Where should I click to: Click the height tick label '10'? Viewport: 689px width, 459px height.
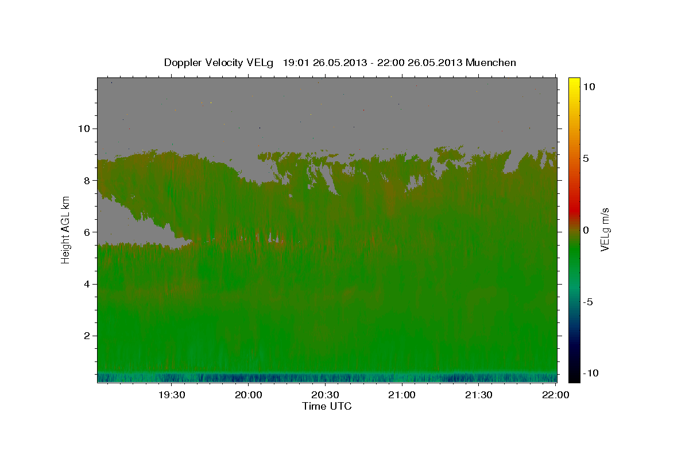84,129
